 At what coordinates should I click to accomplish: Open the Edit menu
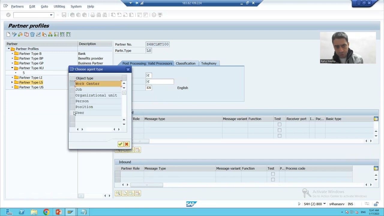coord(32,6)
